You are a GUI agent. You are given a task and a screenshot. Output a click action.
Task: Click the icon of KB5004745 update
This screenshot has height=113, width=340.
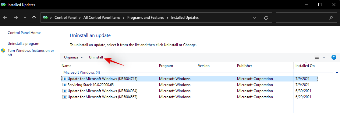64,79
